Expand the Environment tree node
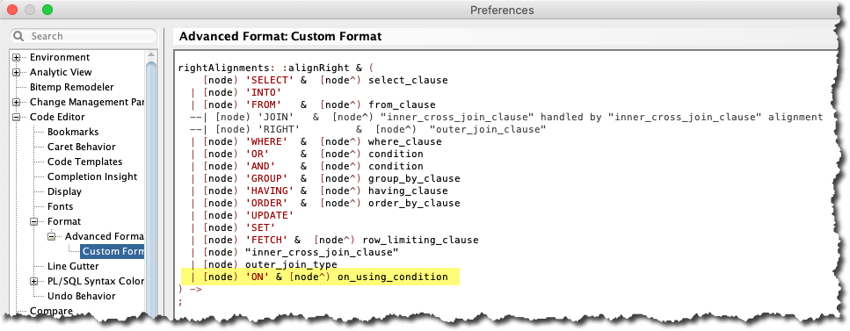The width and height of the screenshot is (850, 331). (17, 57)
